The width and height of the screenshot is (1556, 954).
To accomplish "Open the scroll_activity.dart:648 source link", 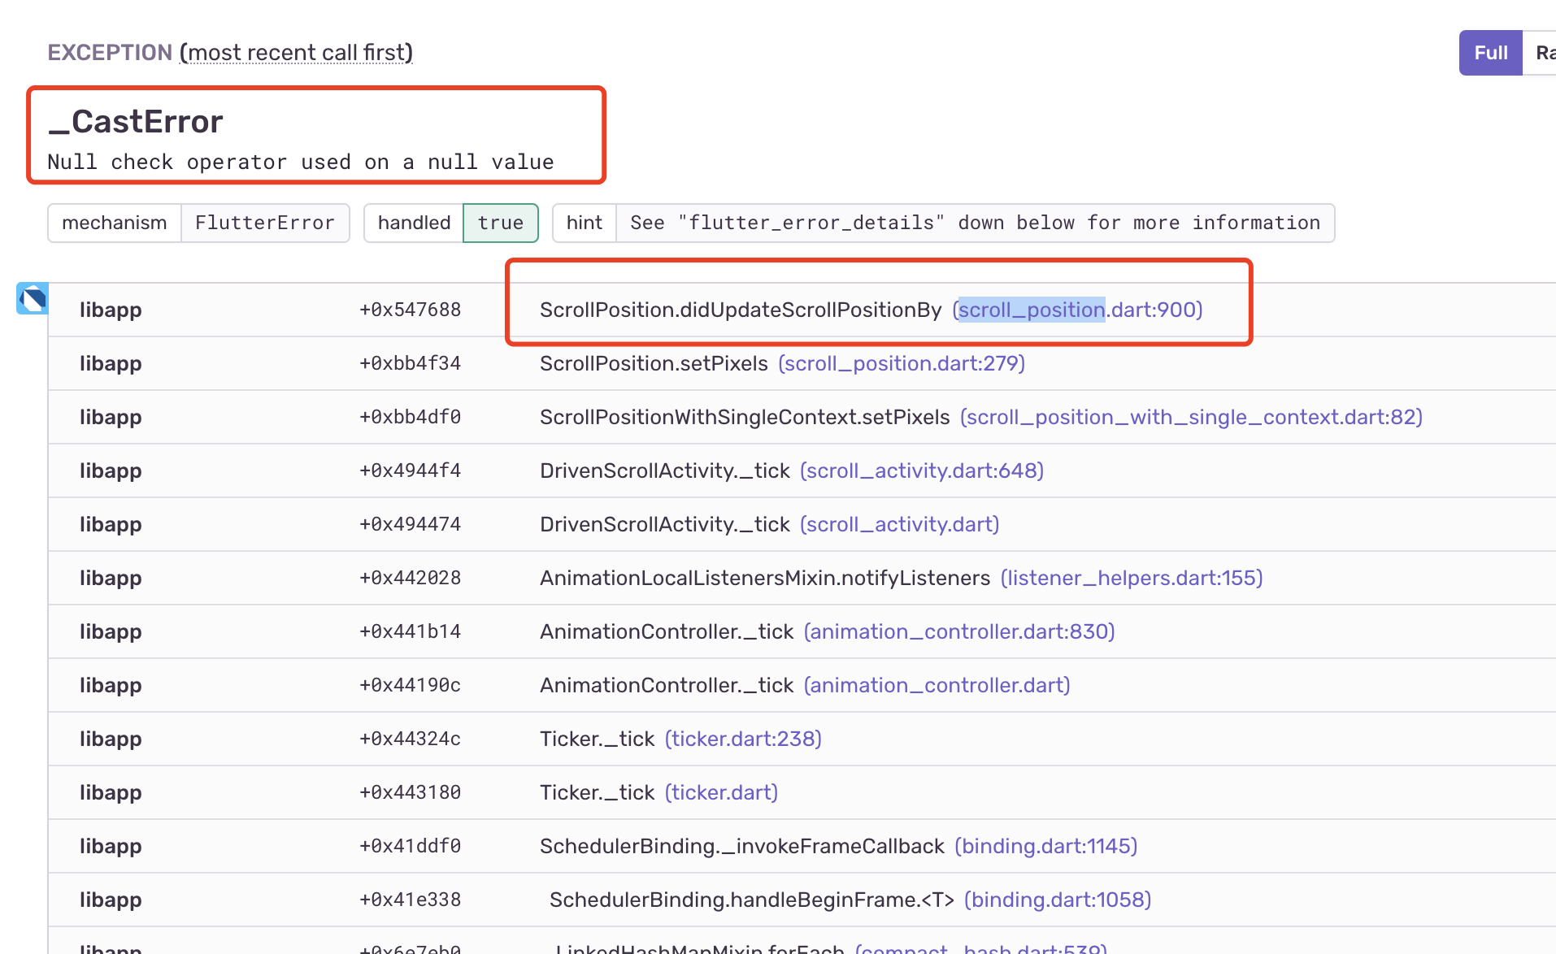I will (x=920, y=470).
